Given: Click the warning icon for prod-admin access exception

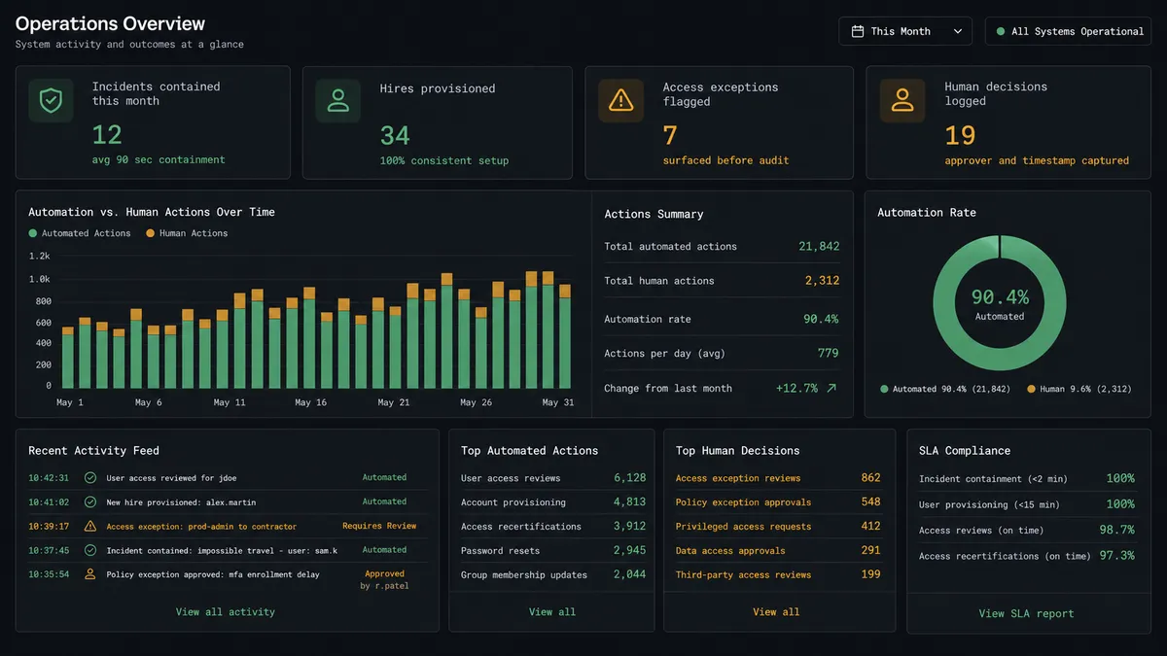Looking at the screenshot, I should [x=90, y=527].
